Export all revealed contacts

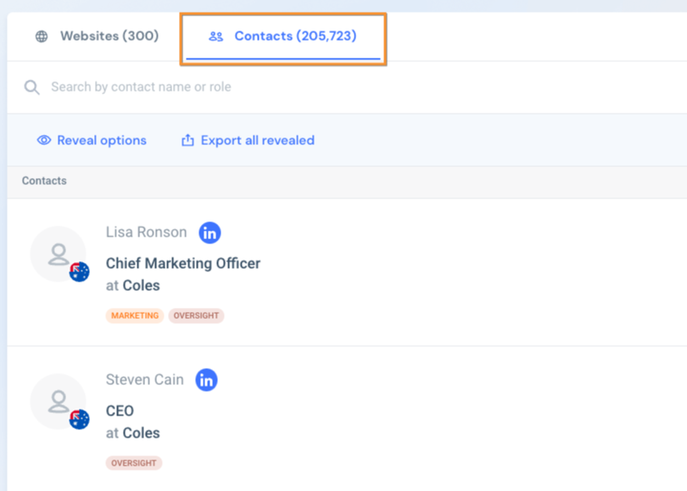[x=257, y=141]
